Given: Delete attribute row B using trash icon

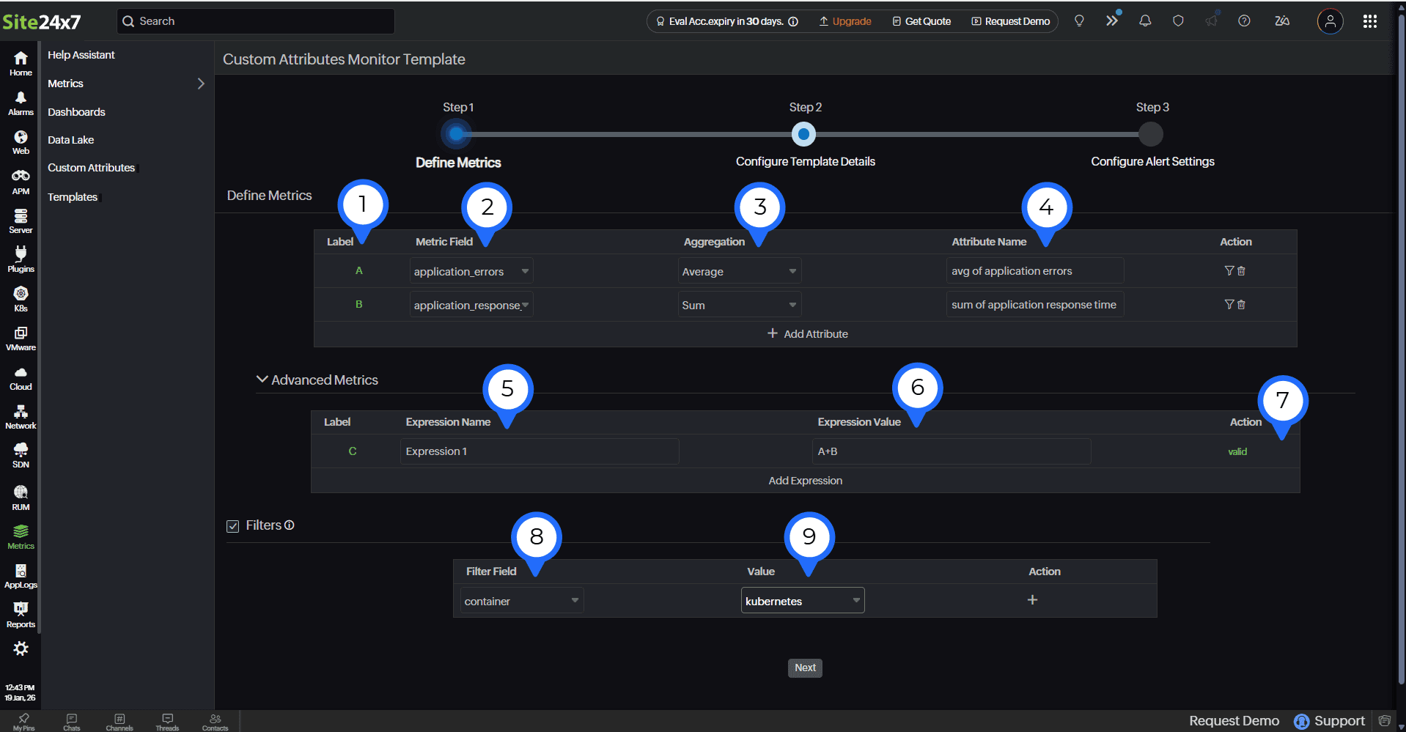Looking at the screenshot, I should click(1241, 305).
